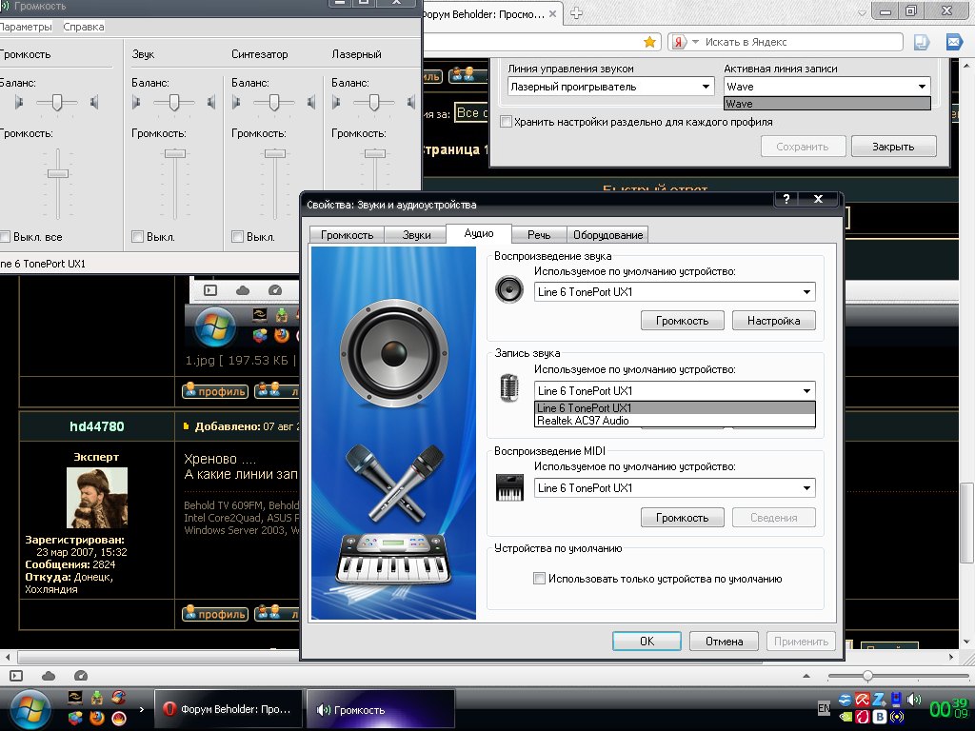The image size is (975, 731).
Task: Click the Yandex search engine icon
Action: [678, 42]
